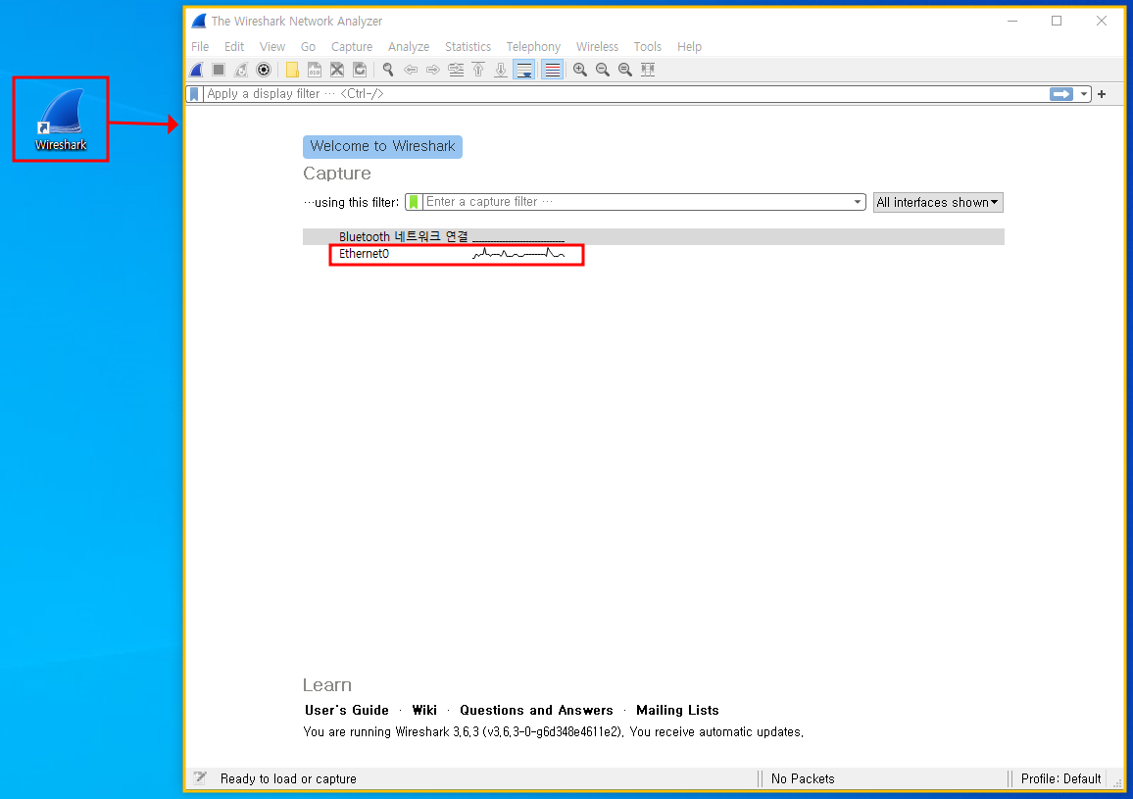Jump to first packet icon

478,71
